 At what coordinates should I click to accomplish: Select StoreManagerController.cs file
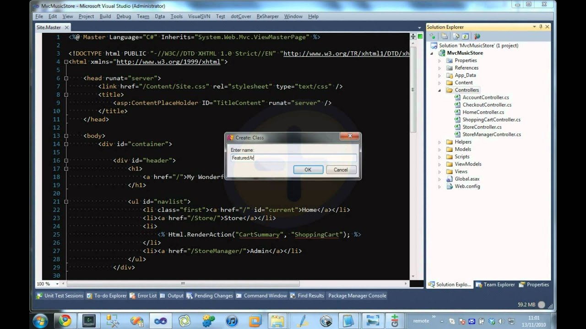[x=492, y=134]
